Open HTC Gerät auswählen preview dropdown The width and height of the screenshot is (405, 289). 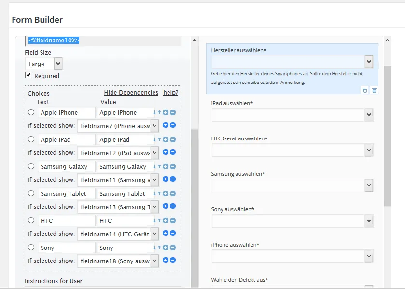point(293,150)
